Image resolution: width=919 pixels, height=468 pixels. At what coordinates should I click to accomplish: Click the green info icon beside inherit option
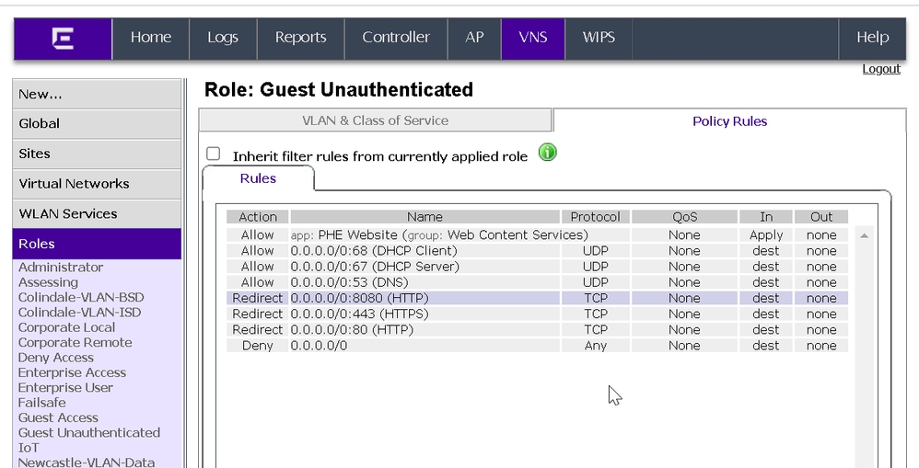pos(548,154)
